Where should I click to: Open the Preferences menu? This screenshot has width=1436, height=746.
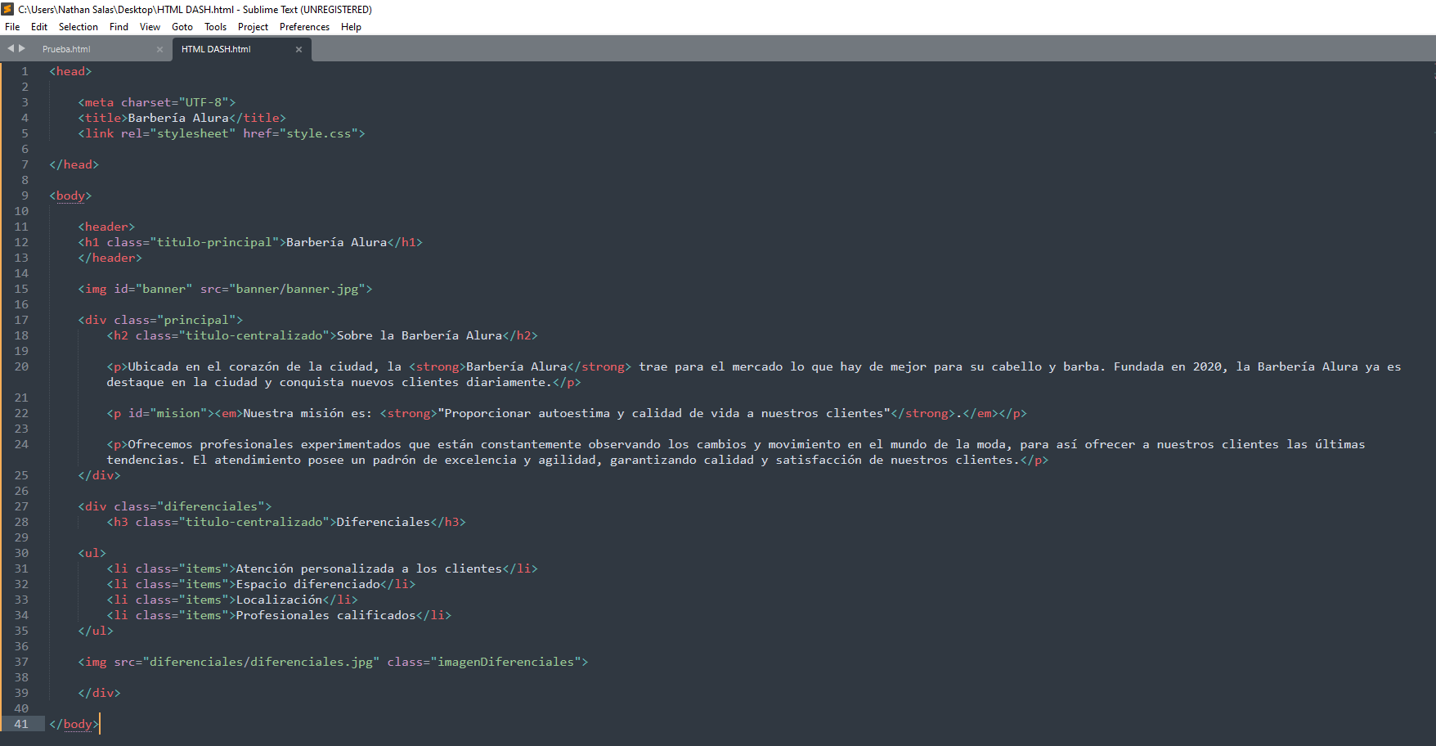[304, 27]
